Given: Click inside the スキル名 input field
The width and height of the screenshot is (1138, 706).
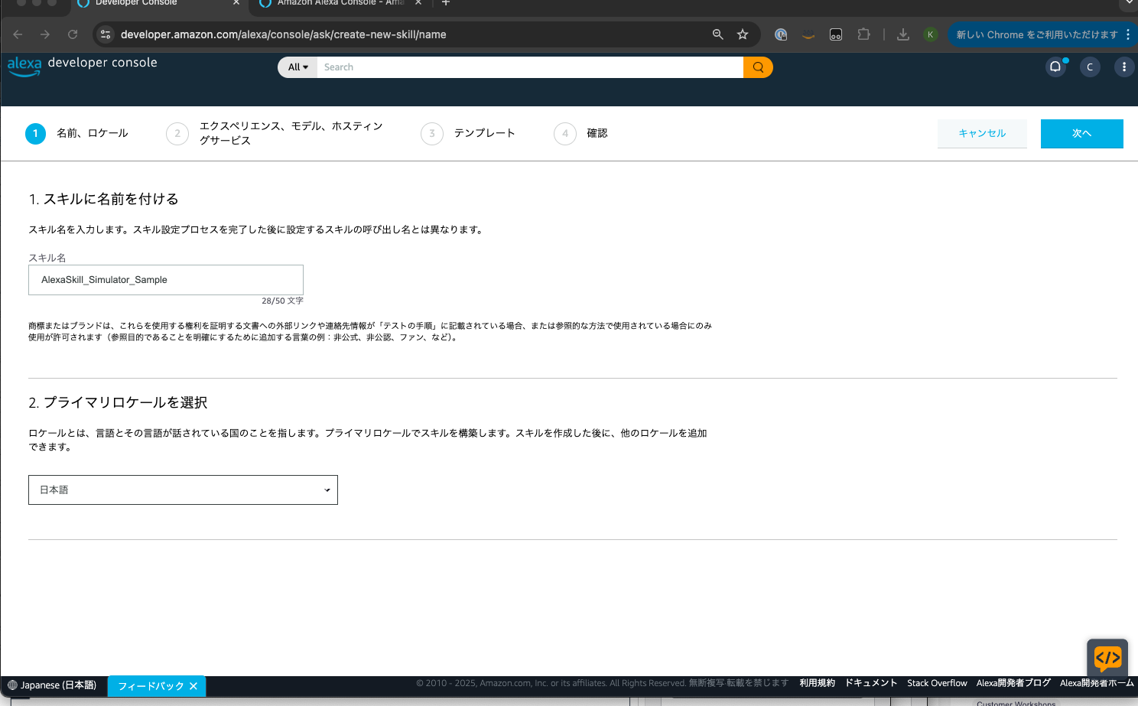Looking at the screenshot, I should tap(165, 279).
